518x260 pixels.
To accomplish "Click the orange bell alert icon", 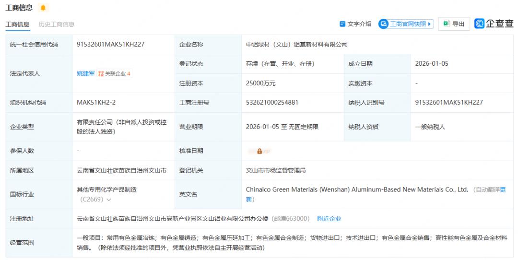I will coord(43,8).
